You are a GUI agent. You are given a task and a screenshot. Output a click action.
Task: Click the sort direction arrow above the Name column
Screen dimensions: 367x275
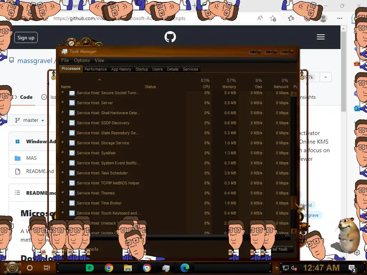point(100,80)
